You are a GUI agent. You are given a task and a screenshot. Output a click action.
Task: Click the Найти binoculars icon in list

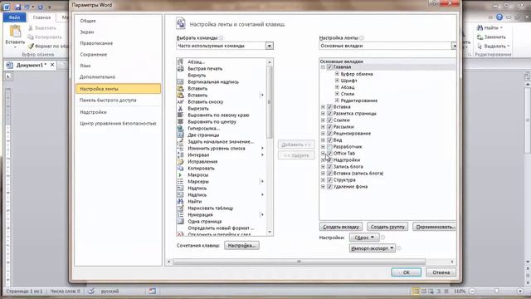180,201
